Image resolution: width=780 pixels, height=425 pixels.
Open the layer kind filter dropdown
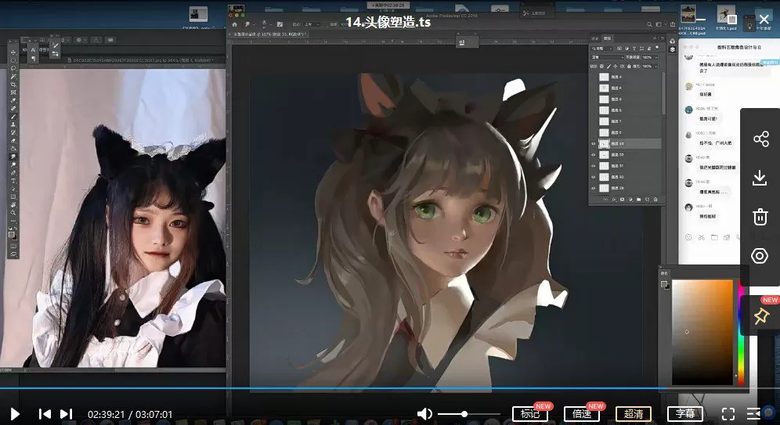[601, 49]
